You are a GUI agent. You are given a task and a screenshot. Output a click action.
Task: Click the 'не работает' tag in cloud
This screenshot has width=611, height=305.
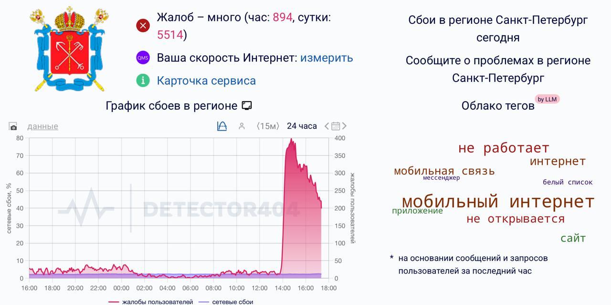504,148
